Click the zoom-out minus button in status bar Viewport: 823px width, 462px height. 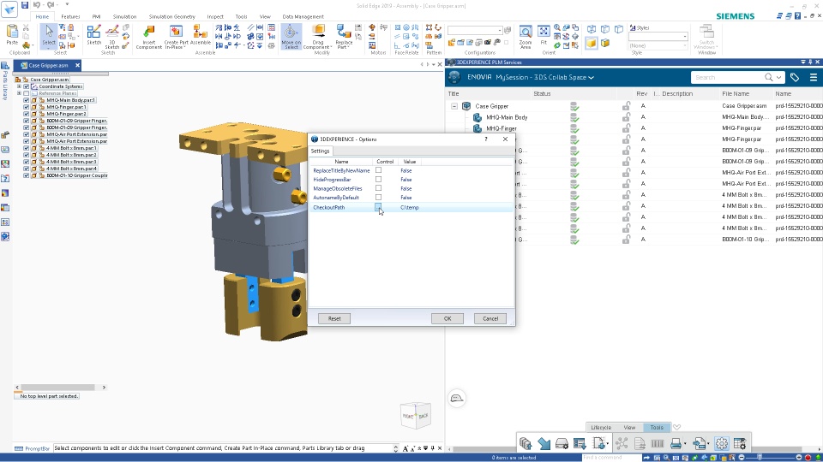pos(742,457)
